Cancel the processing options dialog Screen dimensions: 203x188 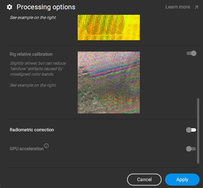[144, 179]
